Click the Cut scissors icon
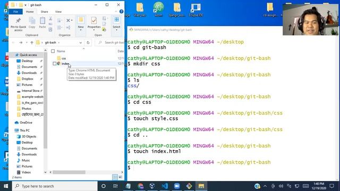This screenshot has width=340, height=191. (x=50, y=19)
